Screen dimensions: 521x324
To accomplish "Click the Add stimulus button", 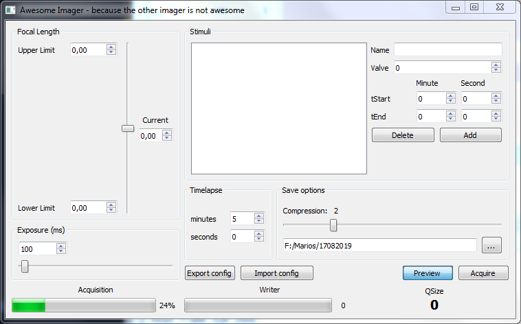I will pyautogui.click(x=471, y=135).
